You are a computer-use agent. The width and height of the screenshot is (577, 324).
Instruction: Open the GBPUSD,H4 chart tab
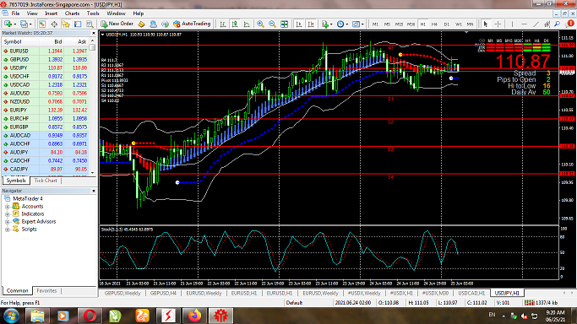pyautogui.click(x=163, y=293)
